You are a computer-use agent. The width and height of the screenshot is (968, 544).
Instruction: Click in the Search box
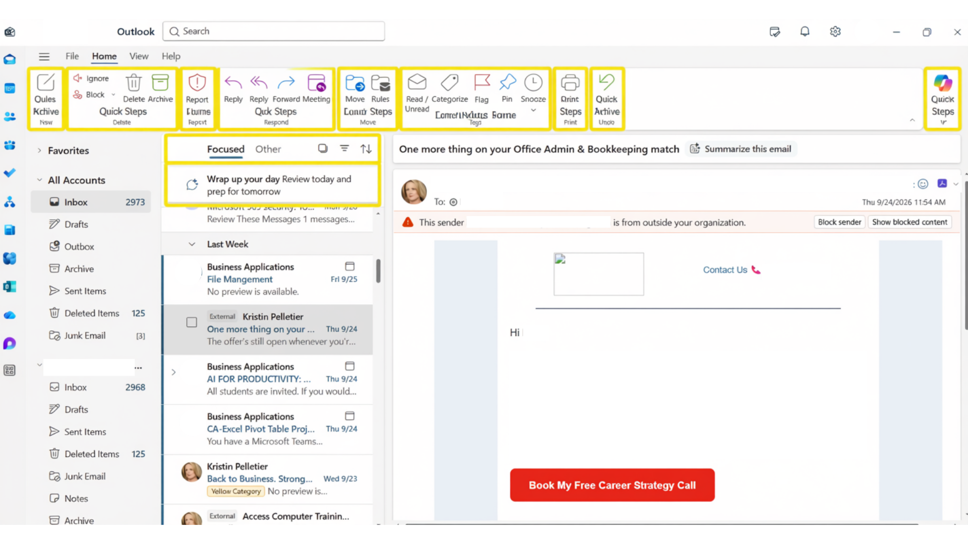[274, 31]
